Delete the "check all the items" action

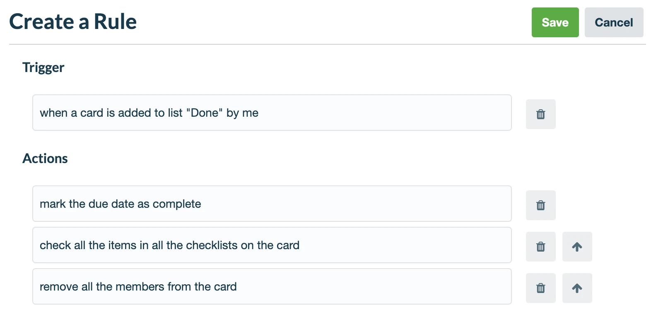tap(540, 246)
